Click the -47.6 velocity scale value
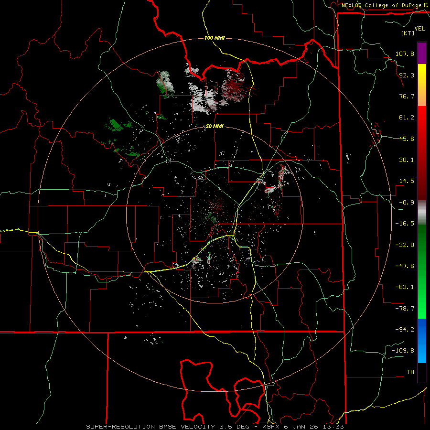 pyautogui.click(x=405, y=266)
